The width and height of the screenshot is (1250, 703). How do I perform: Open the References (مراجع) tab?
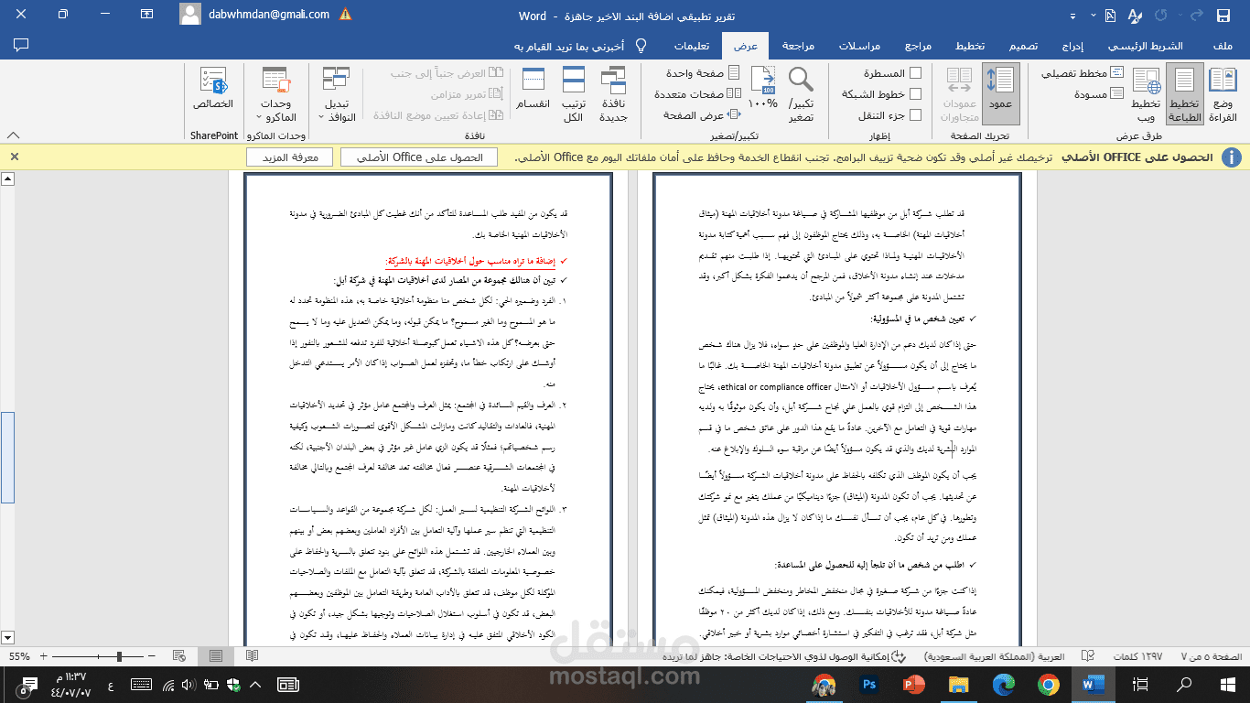coord(918,46)
